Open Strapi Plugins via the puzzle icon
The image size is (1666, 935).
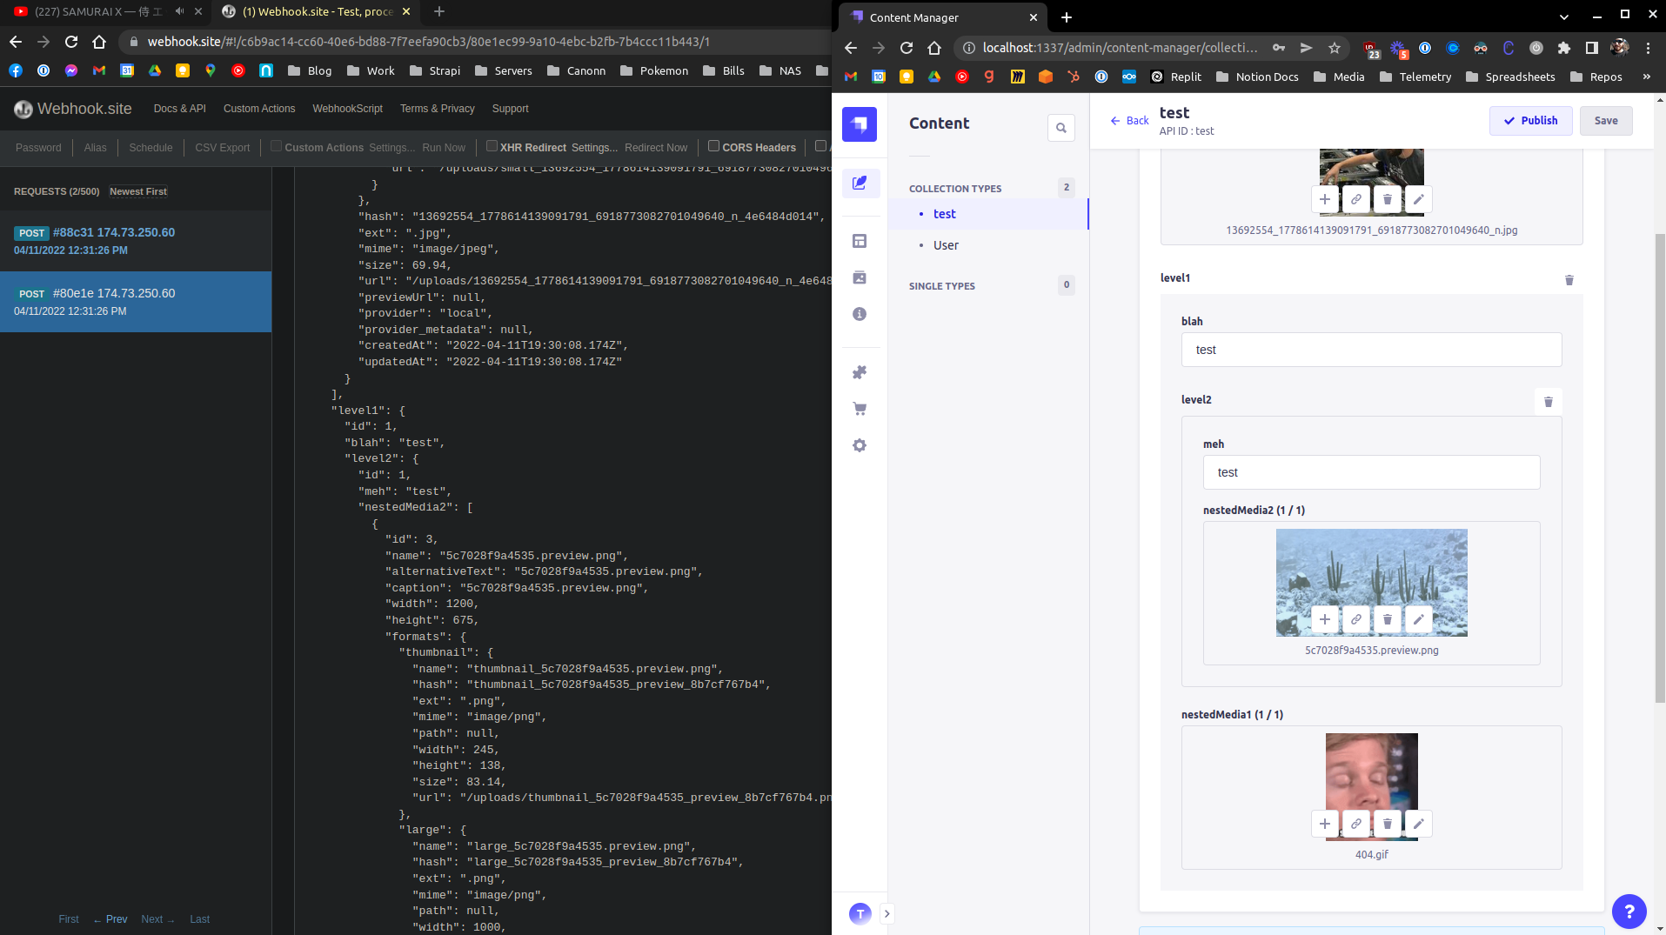[860, 371]
